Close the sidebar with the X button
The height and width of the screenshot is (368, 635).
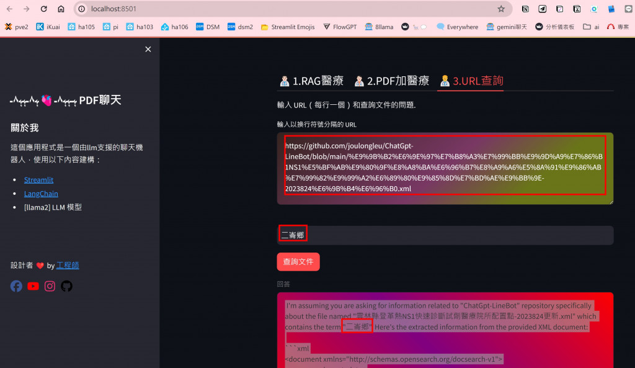click(x=148, y=49)
